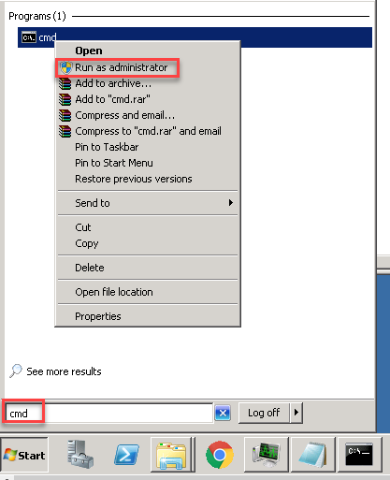Click the Start button
390x480 pixels.
click(24, 455)
